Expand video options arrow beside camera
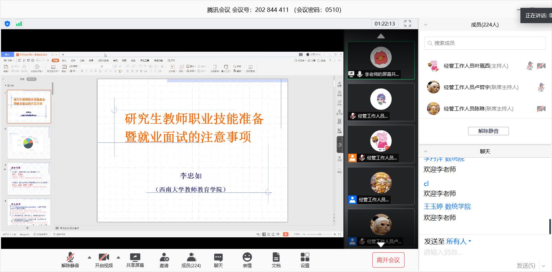Viewport: 552px width, 272px height. tap(118, 257)
